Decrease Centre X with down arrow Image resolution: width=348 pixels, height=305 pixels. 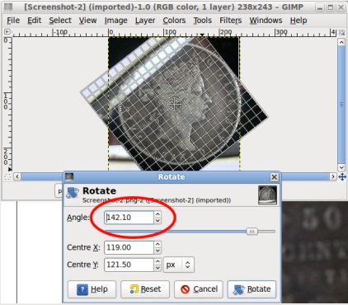158,251
